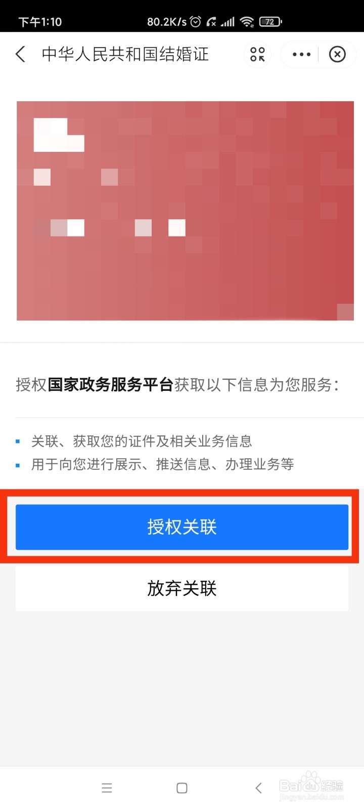Viewport: 364px width, 810px height.
Task: Close the mini program with circled X
Action: [337, 54]
